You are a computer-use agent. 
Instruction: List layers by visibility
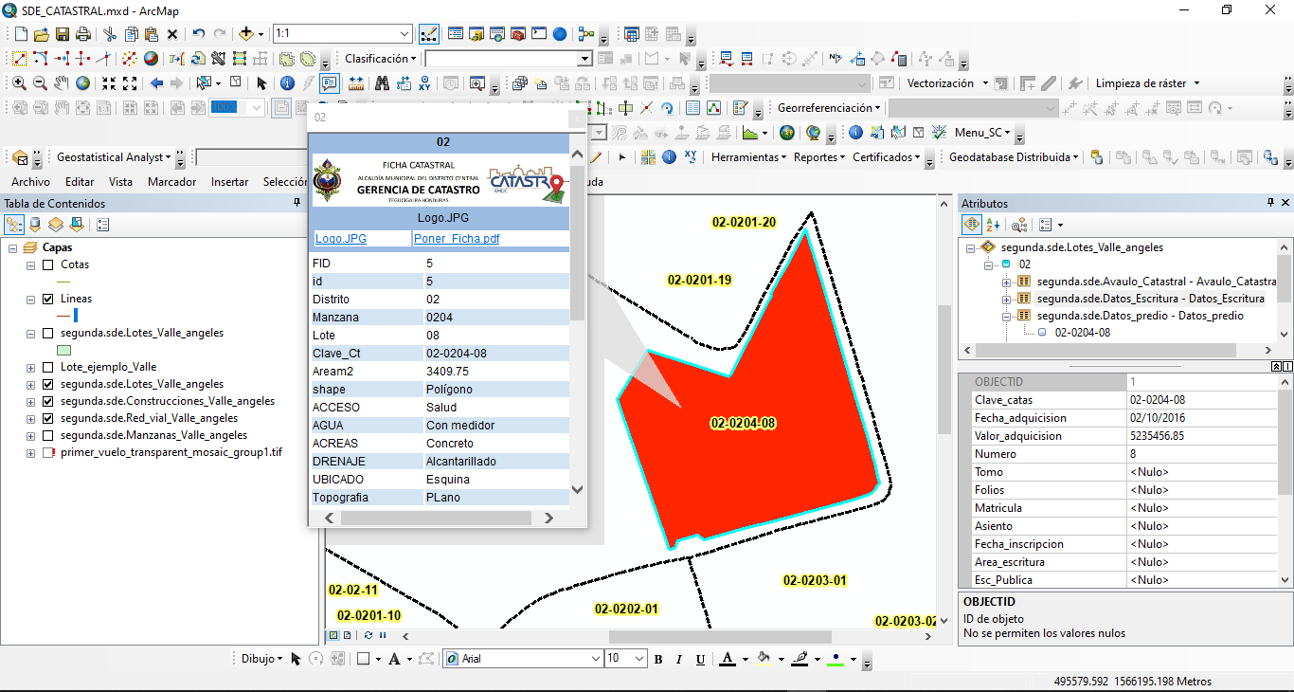[x=56, y=225]
